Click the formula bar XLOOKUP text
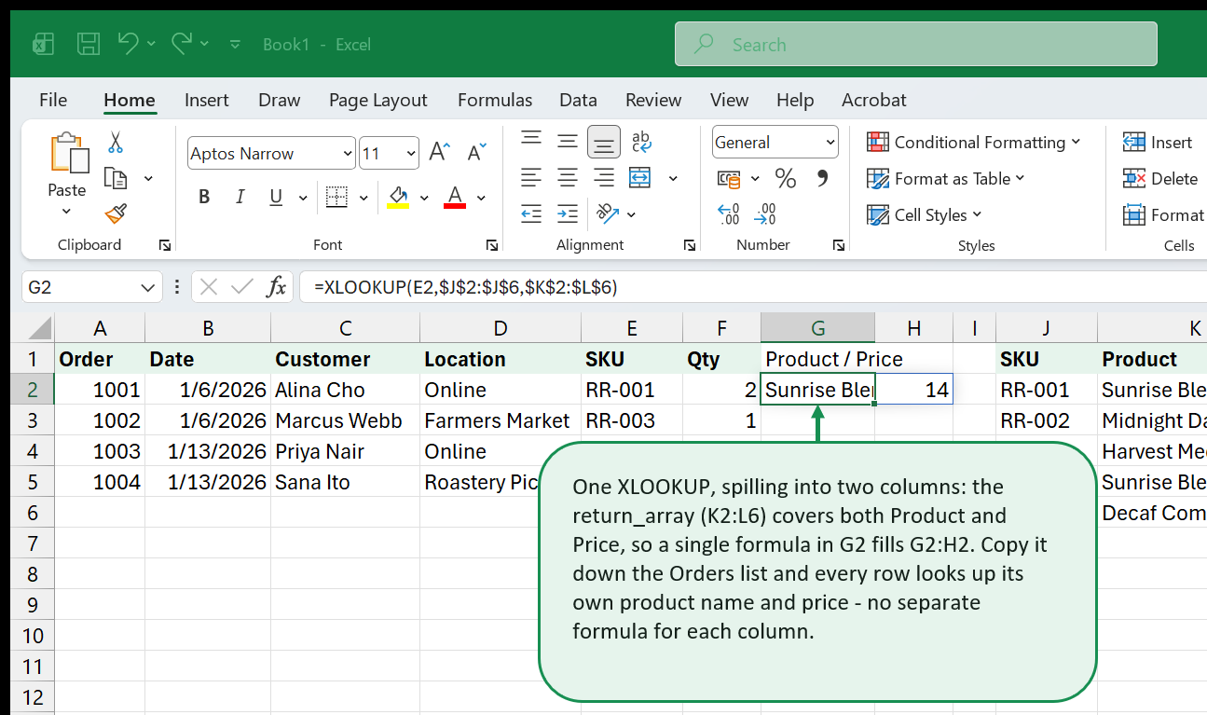The image size is (1207, 715). (465, 287)
